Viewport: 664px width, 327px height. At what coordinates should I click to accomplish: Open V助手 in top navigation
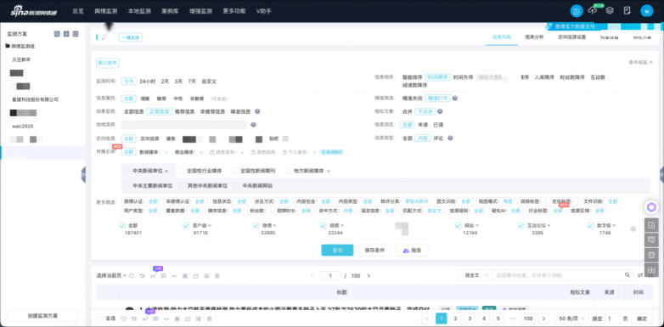click(264, 11)
